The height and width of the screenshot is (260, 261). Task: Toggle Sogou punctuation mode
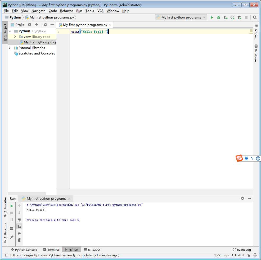252,158
